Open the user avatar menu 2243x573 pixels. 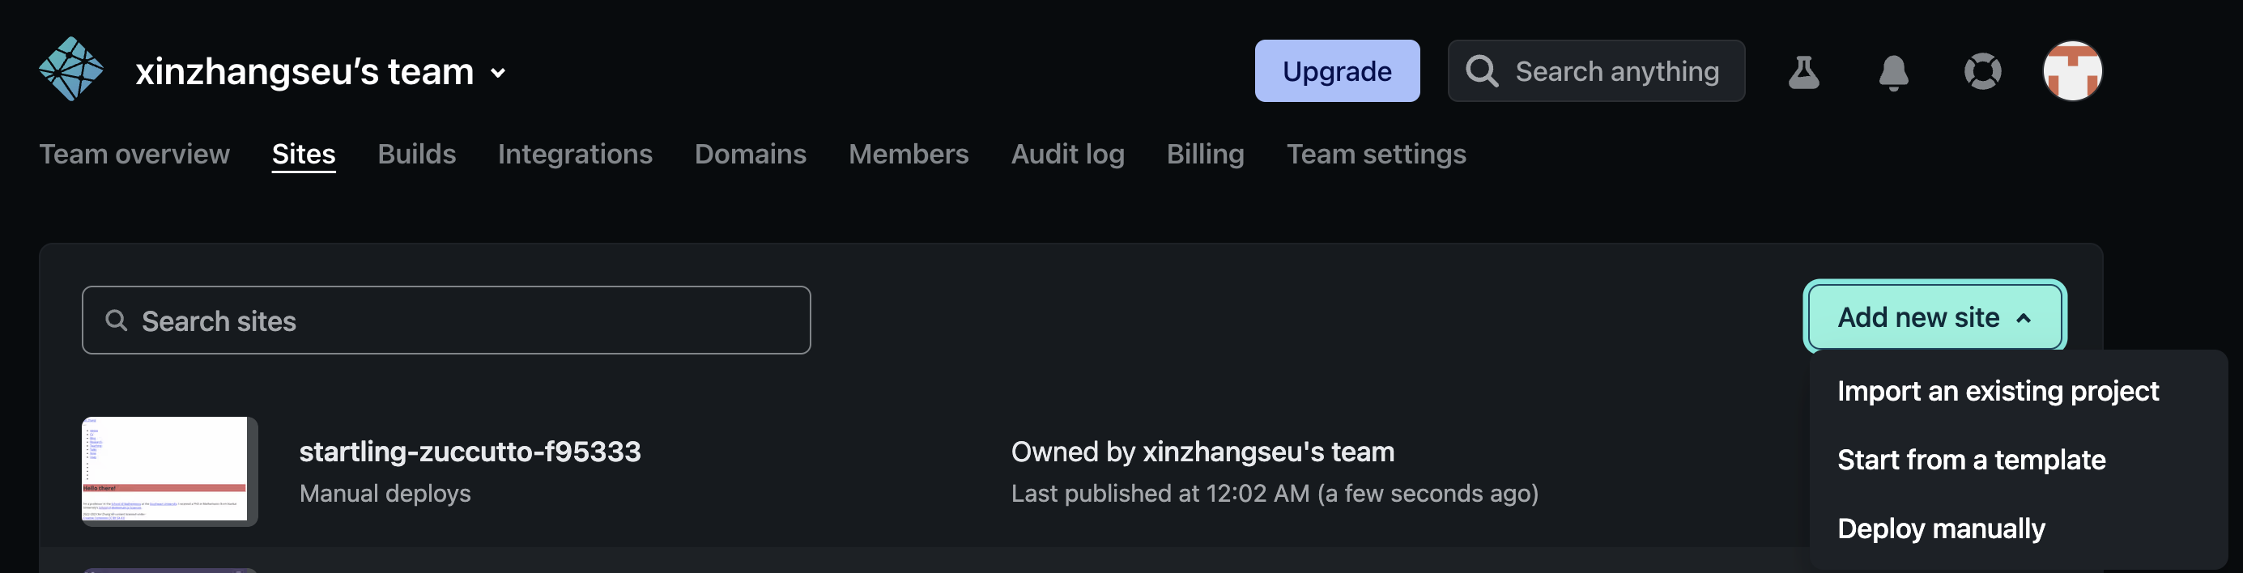click(x=2071, y=71)
